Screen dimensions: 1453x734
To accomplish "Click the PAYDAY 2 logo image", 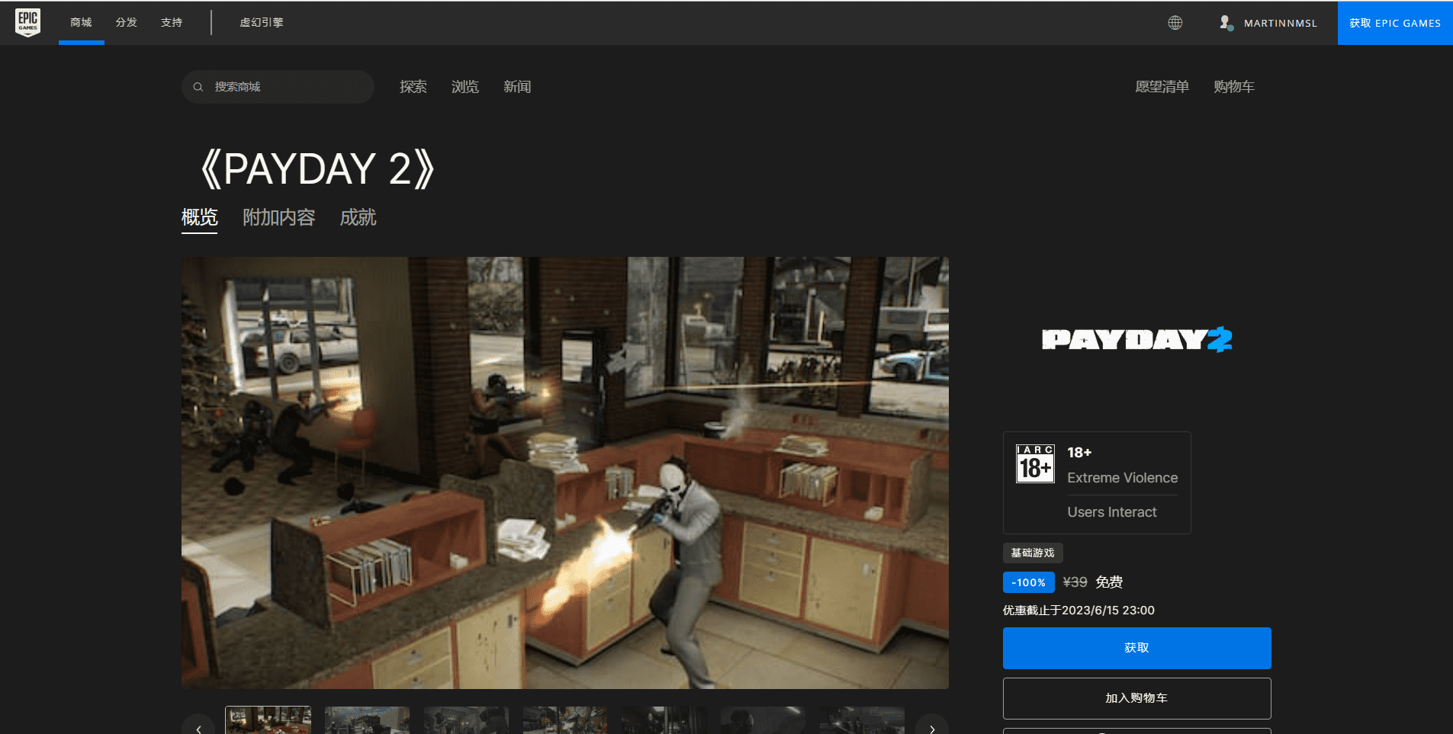I will click(1137, 339).
